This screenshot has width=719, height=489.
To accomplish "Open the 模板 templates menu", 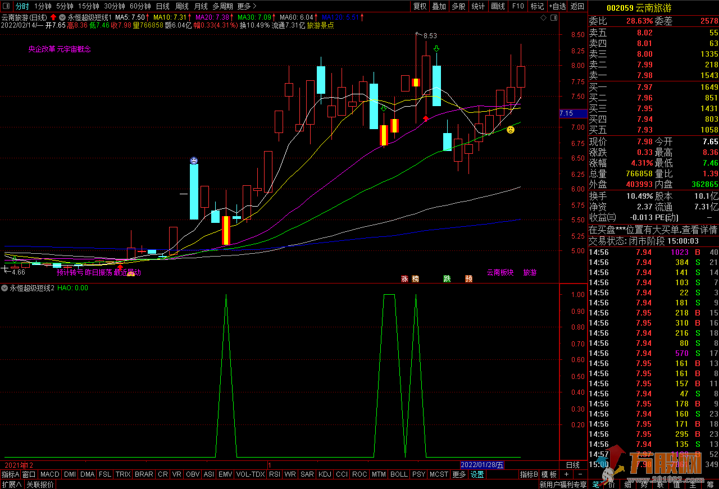I will (x=549, y=474).
